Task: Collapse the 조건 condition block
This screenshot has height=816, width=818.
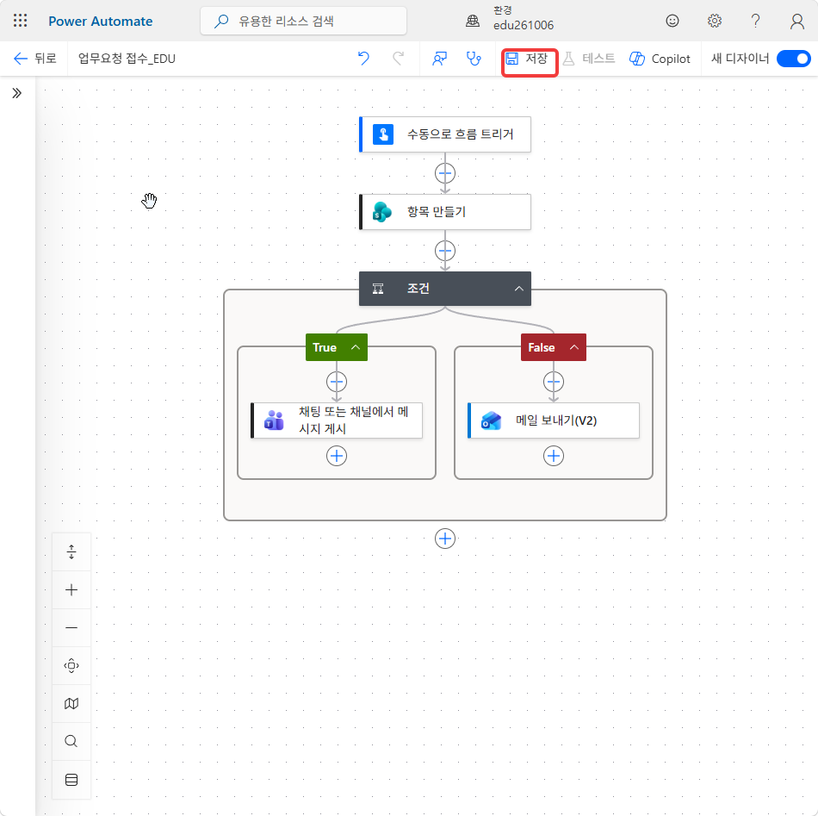Action: pos(519,289)
